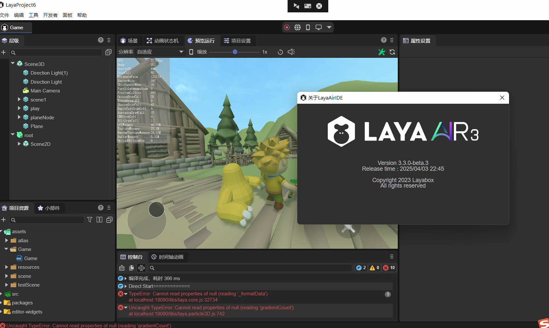Click the green wrench developer tools icon

click(381, 52)
